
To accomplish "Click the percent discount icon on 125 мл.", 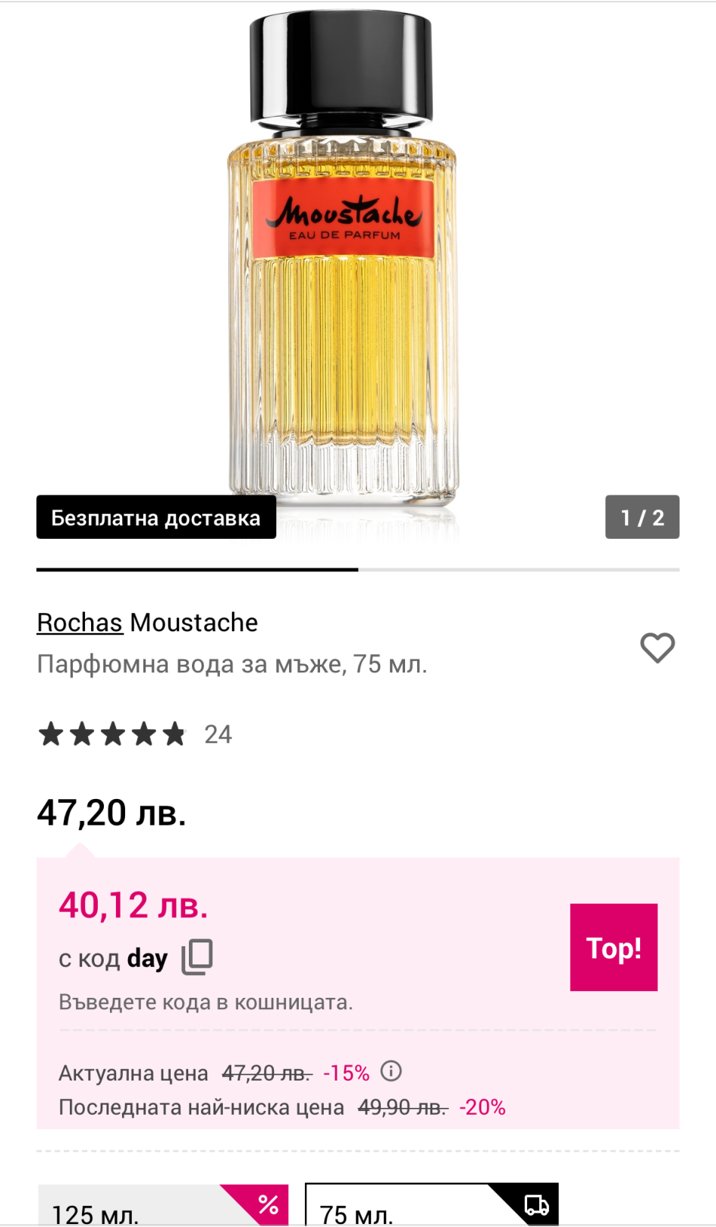I will [268, 1203].
